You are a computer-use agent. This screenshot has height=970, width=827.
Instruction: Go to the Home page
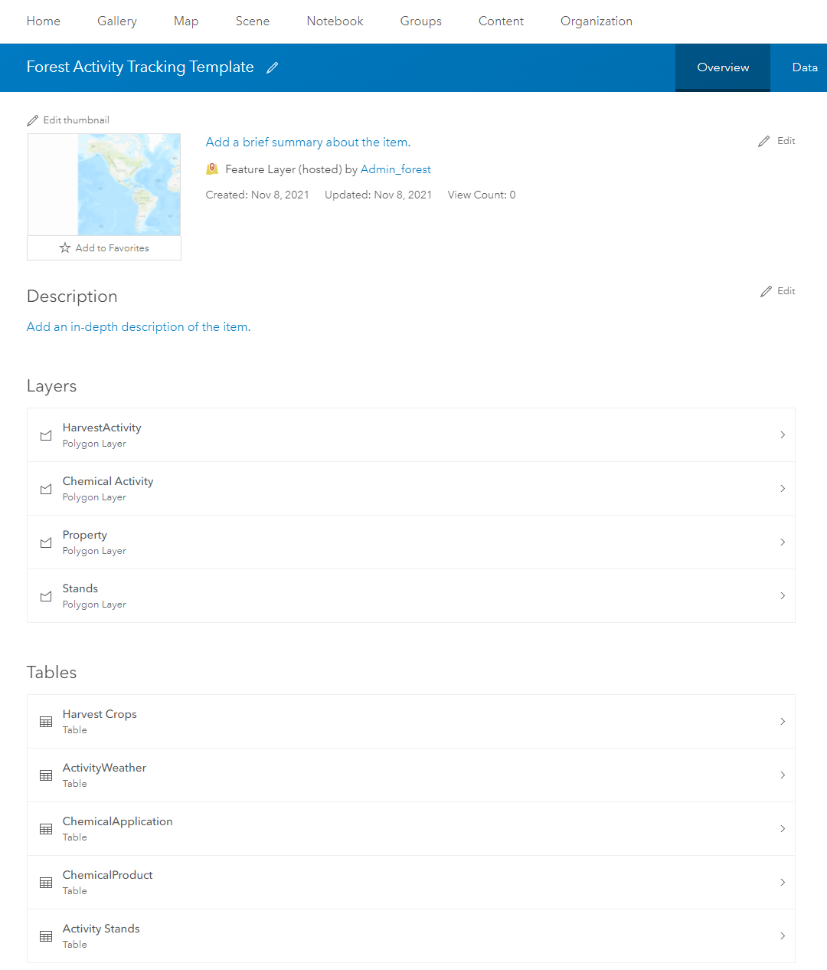[x=44, y=21]
